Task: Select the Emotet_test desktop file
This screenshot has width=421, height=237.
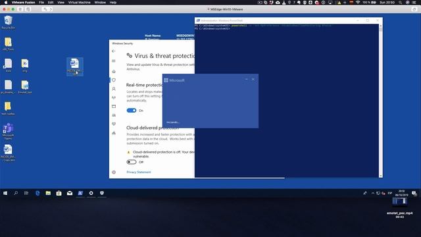Action: coord(25,88)
